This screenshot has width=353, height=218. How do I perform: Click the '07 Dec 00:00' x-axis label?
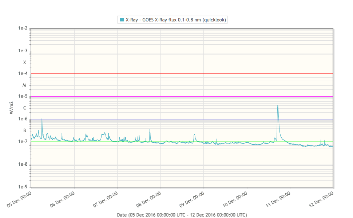click(106, 199)
